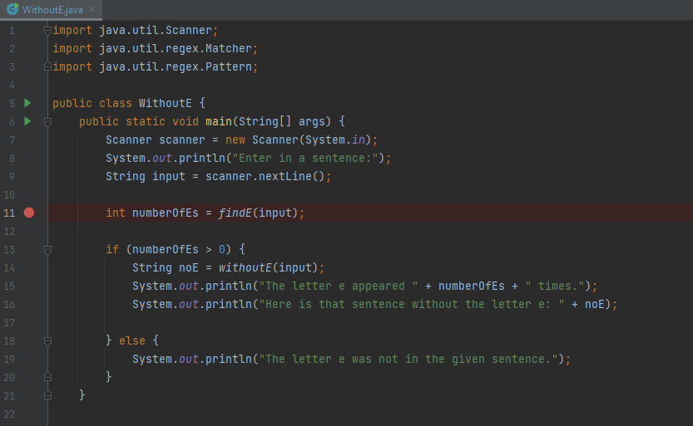Viewport: 693px width, 426px height.
Task: Click the withoutE method call on line 14
Action: click(x=245, y=267)
